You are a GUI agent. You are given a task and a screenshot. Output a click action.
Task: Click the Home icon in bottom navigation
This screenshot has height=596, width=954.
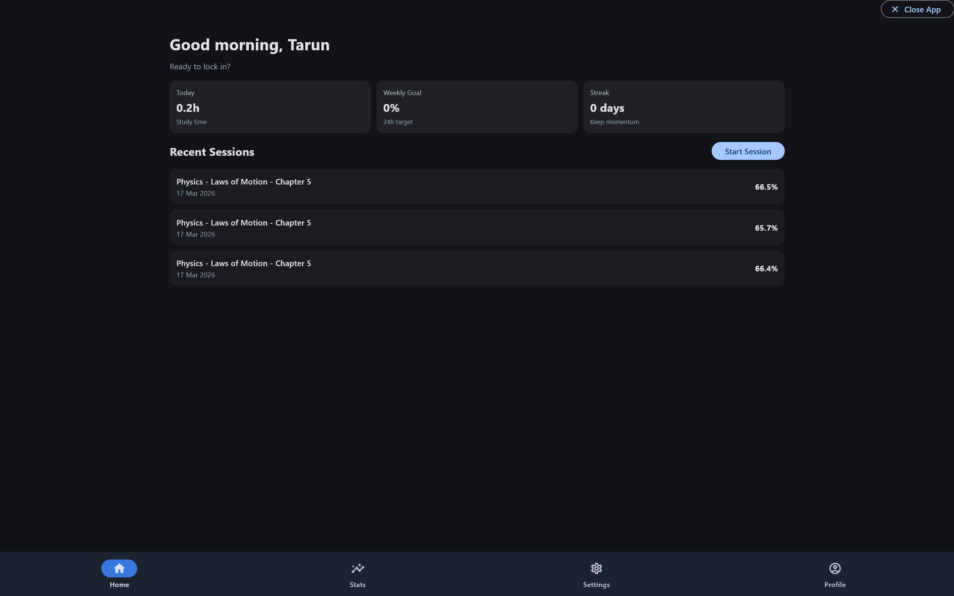coord(119,568)
